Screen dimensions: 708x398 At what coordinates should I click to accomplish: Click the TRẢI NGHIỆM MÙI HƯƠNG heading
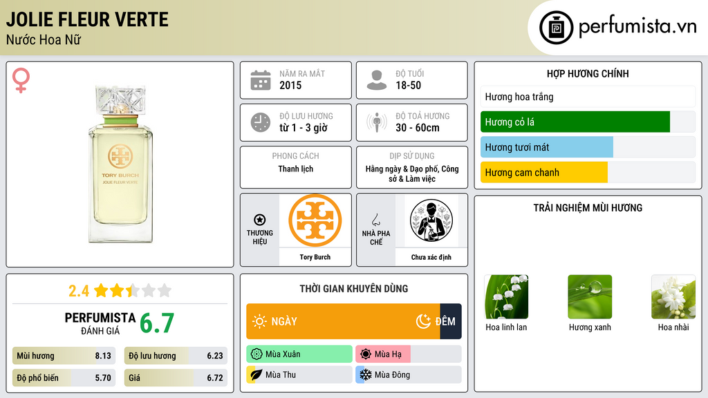(588, 207)
